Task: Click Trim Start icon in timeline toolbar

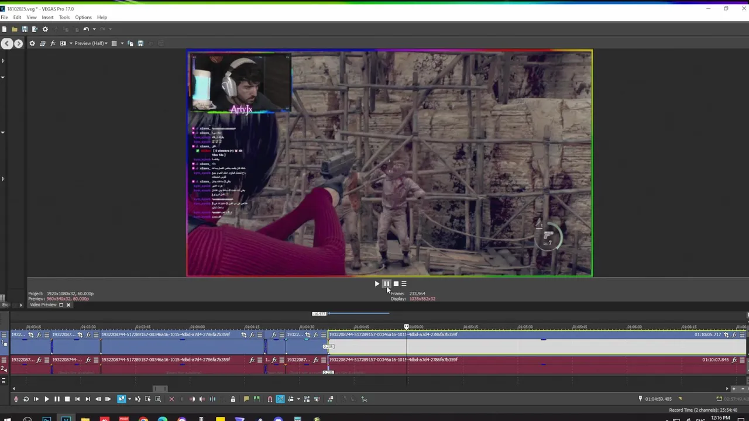Action: click(192, 399)
